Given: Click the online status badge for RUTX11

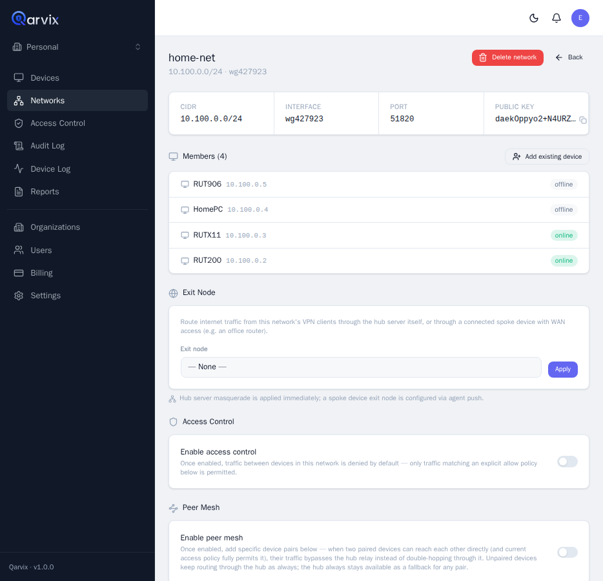Looking at the screenshot, I should (564, 236).
